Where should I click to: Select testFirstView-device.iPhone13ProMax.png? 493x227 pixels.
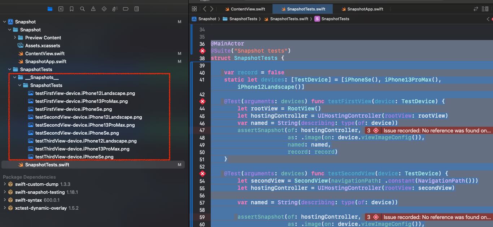[78, 101]
